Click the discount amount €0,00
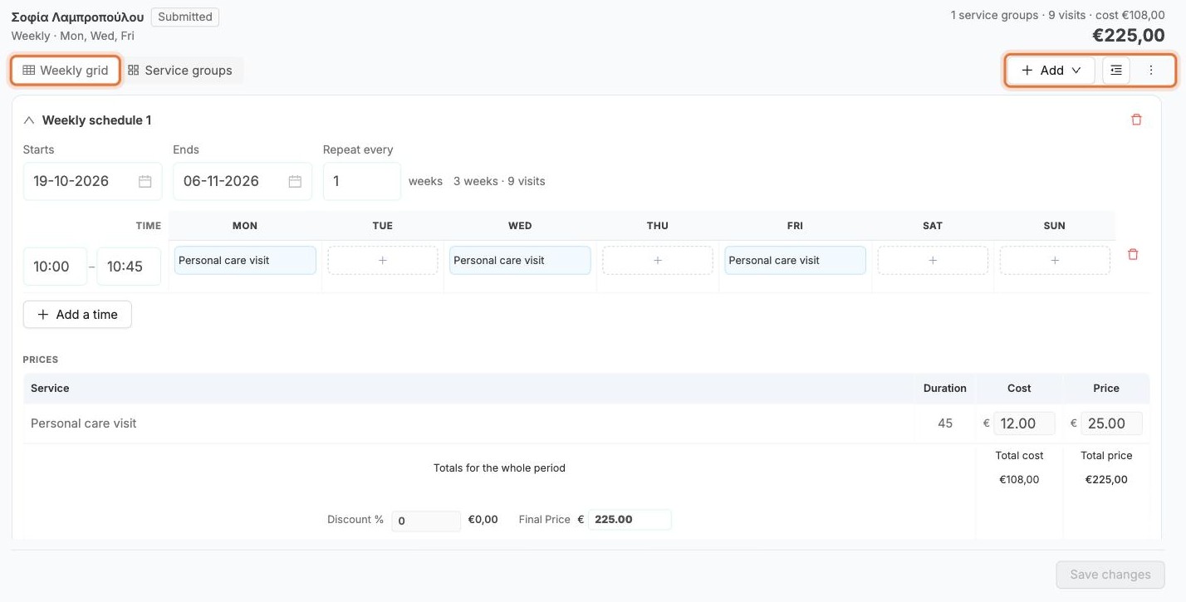Image resolution: width=1186 pixels, height=602 pixels. [x=483, y=520]
